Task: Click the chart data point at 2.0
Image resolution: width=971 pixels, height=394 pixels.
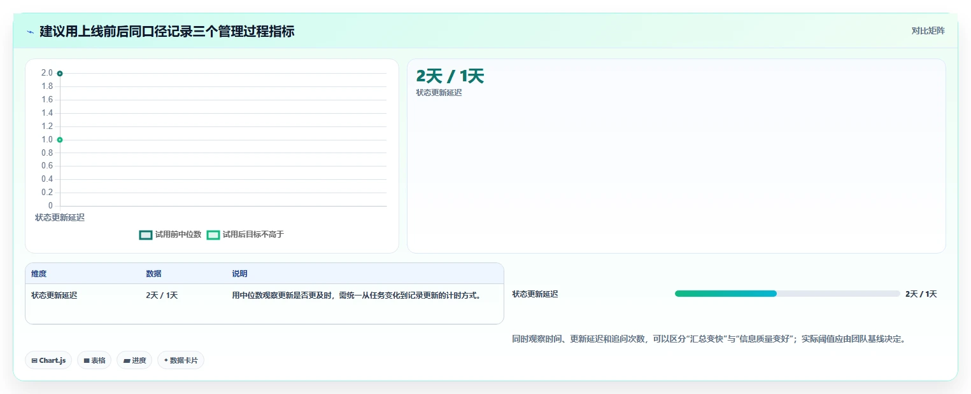Action: tap(60, 74)
